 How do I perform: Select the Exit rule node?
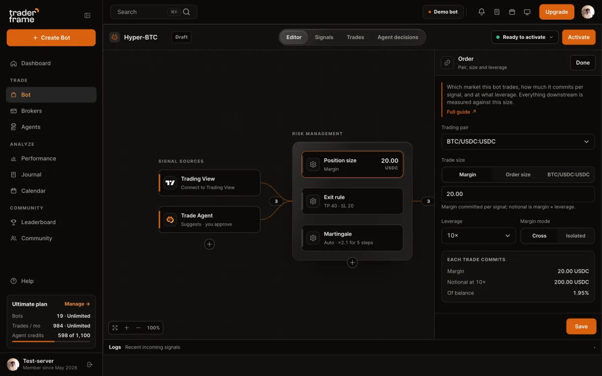coord(352,201)
